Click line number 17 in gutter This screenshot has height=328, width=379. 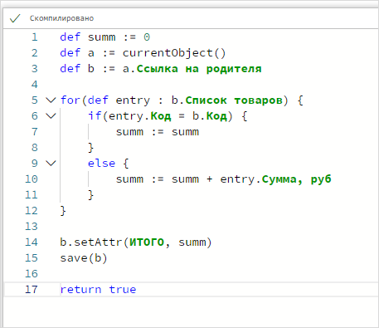click(32, 290)
